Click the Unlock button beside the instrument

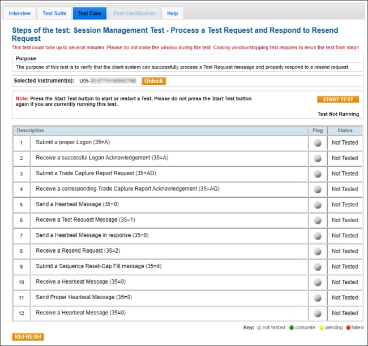click(x=153, y=81)
